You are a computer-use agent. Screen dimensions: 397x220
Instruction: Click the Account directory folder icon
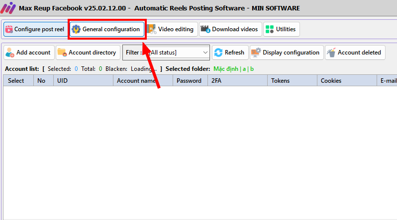tap(62, 53)
